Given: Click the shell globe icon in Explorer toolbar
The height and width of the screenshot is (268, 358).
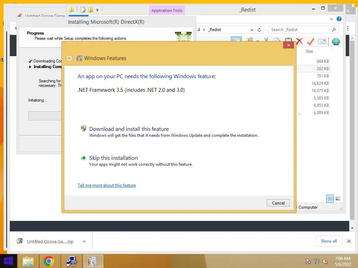Looking at the screenshot, I should tap(336, 42).
